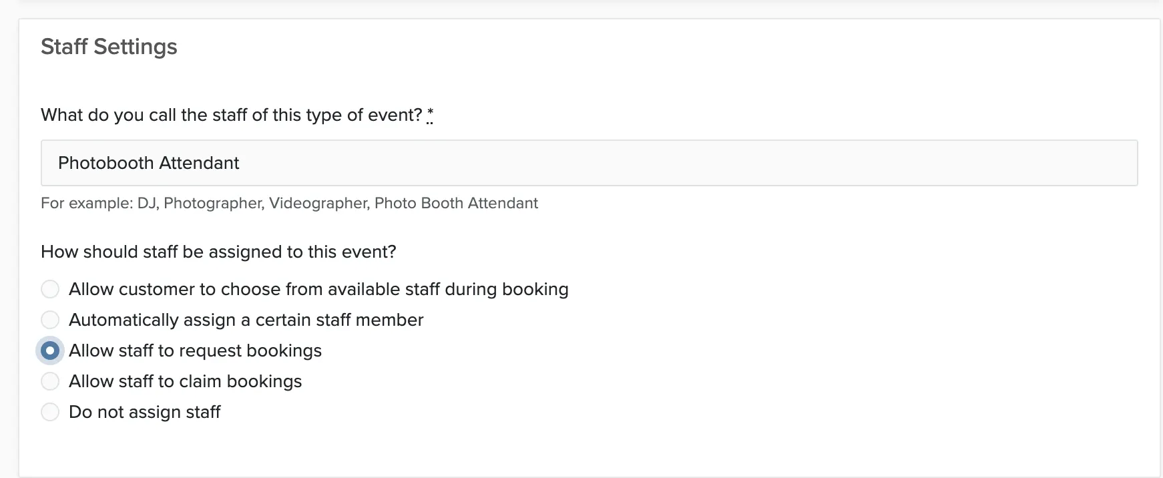Click the 'How should staff be assigned' question label
The width and height of the screenshot is (1163, 478).
pos(218,252)
